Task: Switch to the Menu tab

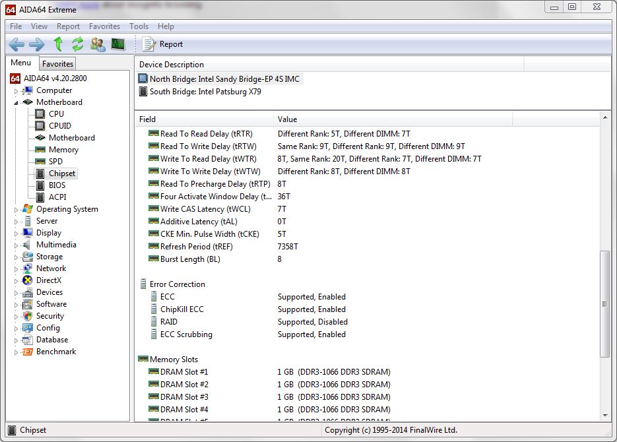Action: click(x=21, y=63)
